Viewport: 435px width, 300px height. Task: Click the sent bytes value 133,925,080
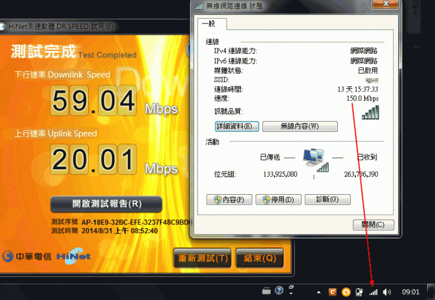pyautogui.click(x=280, y=174)
